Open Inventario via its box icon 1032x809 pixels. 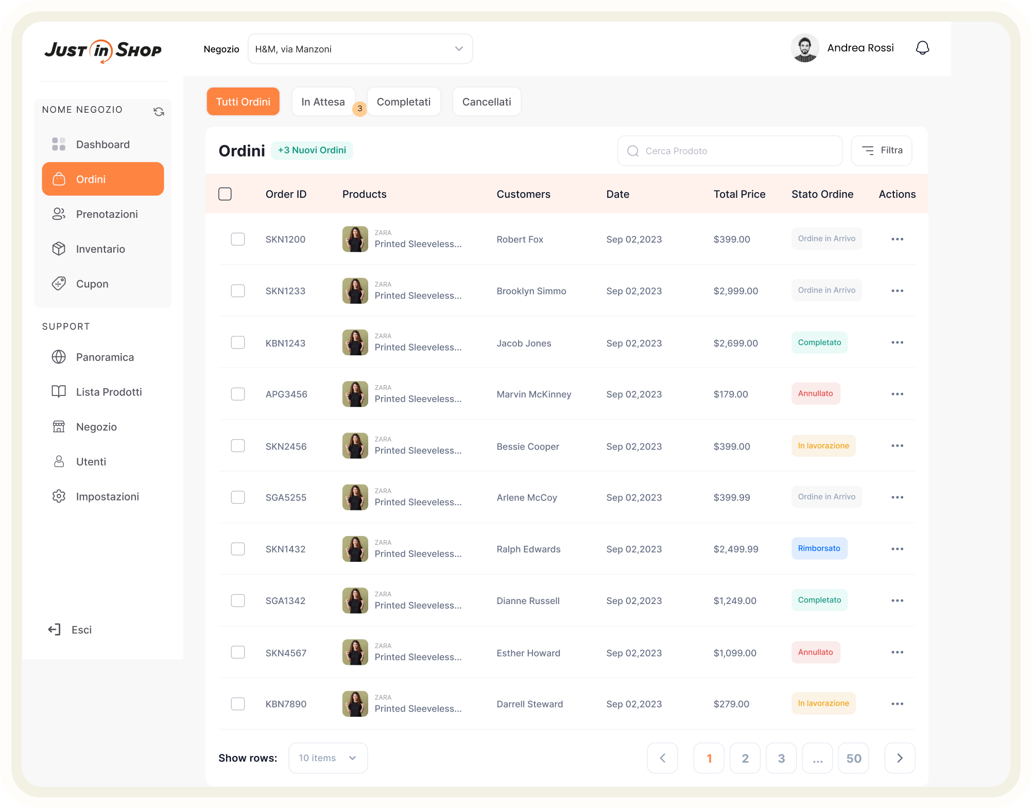(x=59, y=249)
